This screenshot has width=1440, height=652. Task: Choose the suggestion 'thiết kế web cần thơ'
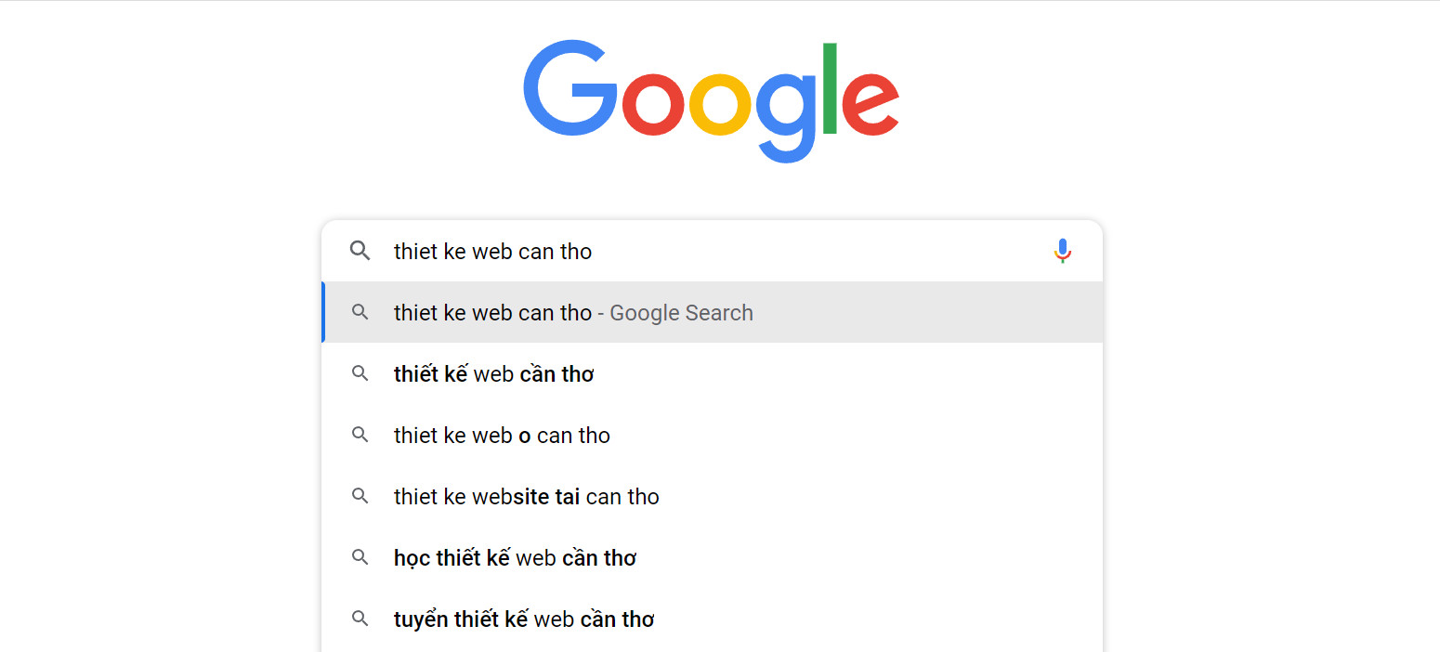[x=493, y=373]
